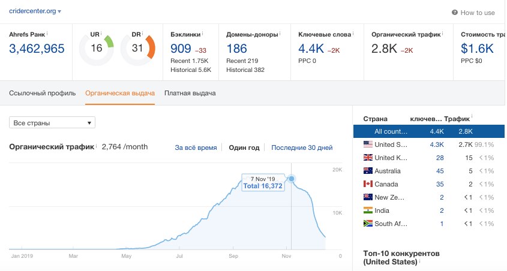The height and width of the screenshot is (271, 507).
Task: Click the United States flag icon
Action: (x=368, y=144)
